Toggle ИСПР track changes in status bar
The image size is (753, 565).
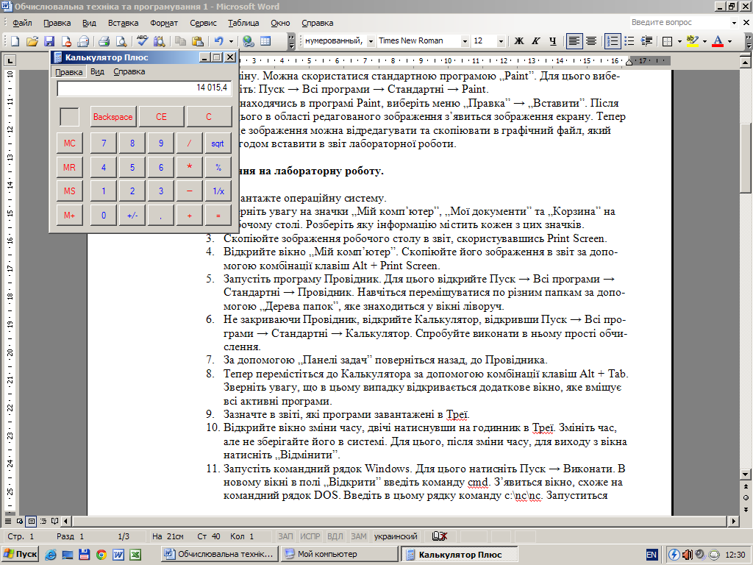pyautogui.click(x=310, y=536)
